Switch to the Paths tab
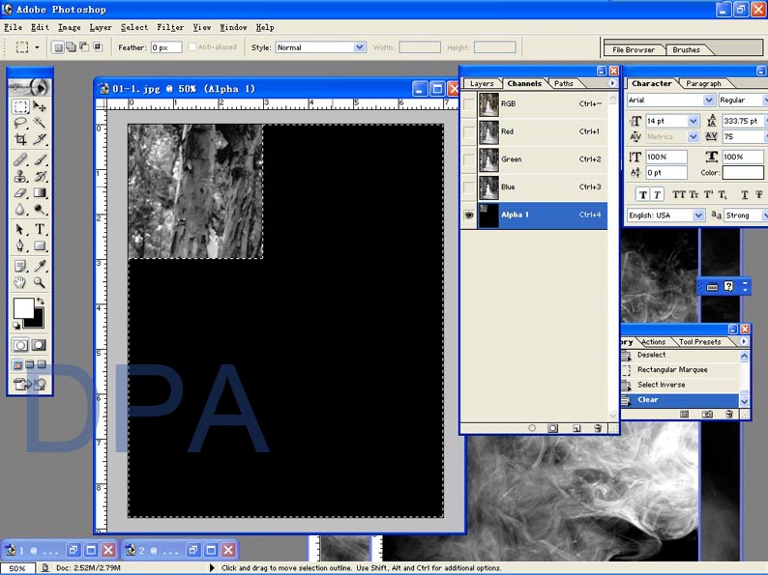The height and width of the screenshot is (575, 768). [564, 84]
